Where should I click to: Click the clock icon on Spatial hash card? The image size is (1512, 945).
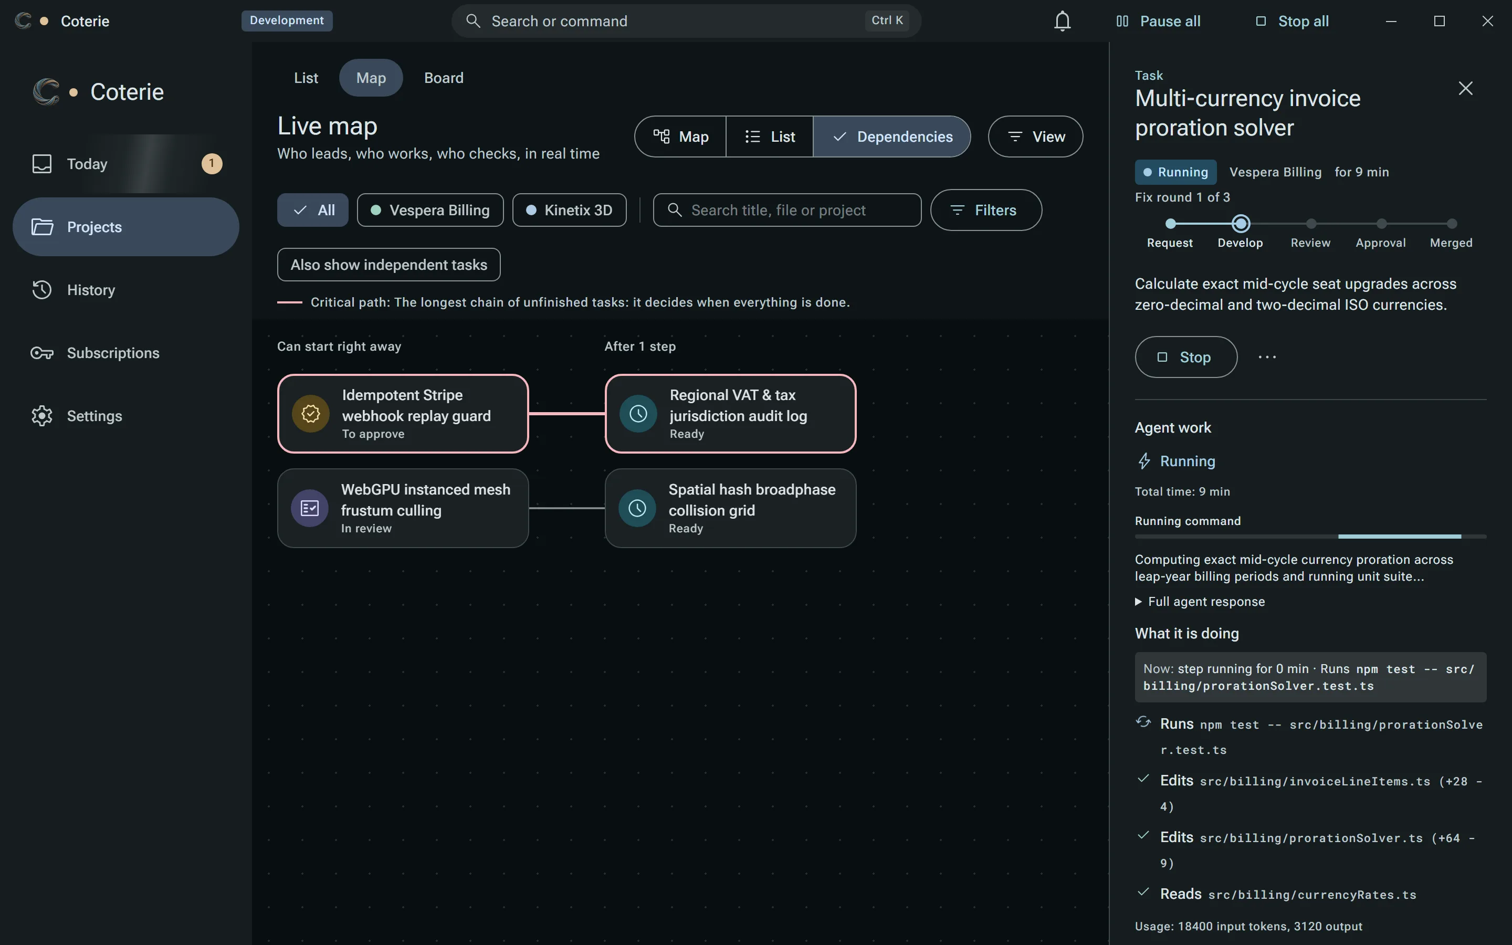coord(637,508)
